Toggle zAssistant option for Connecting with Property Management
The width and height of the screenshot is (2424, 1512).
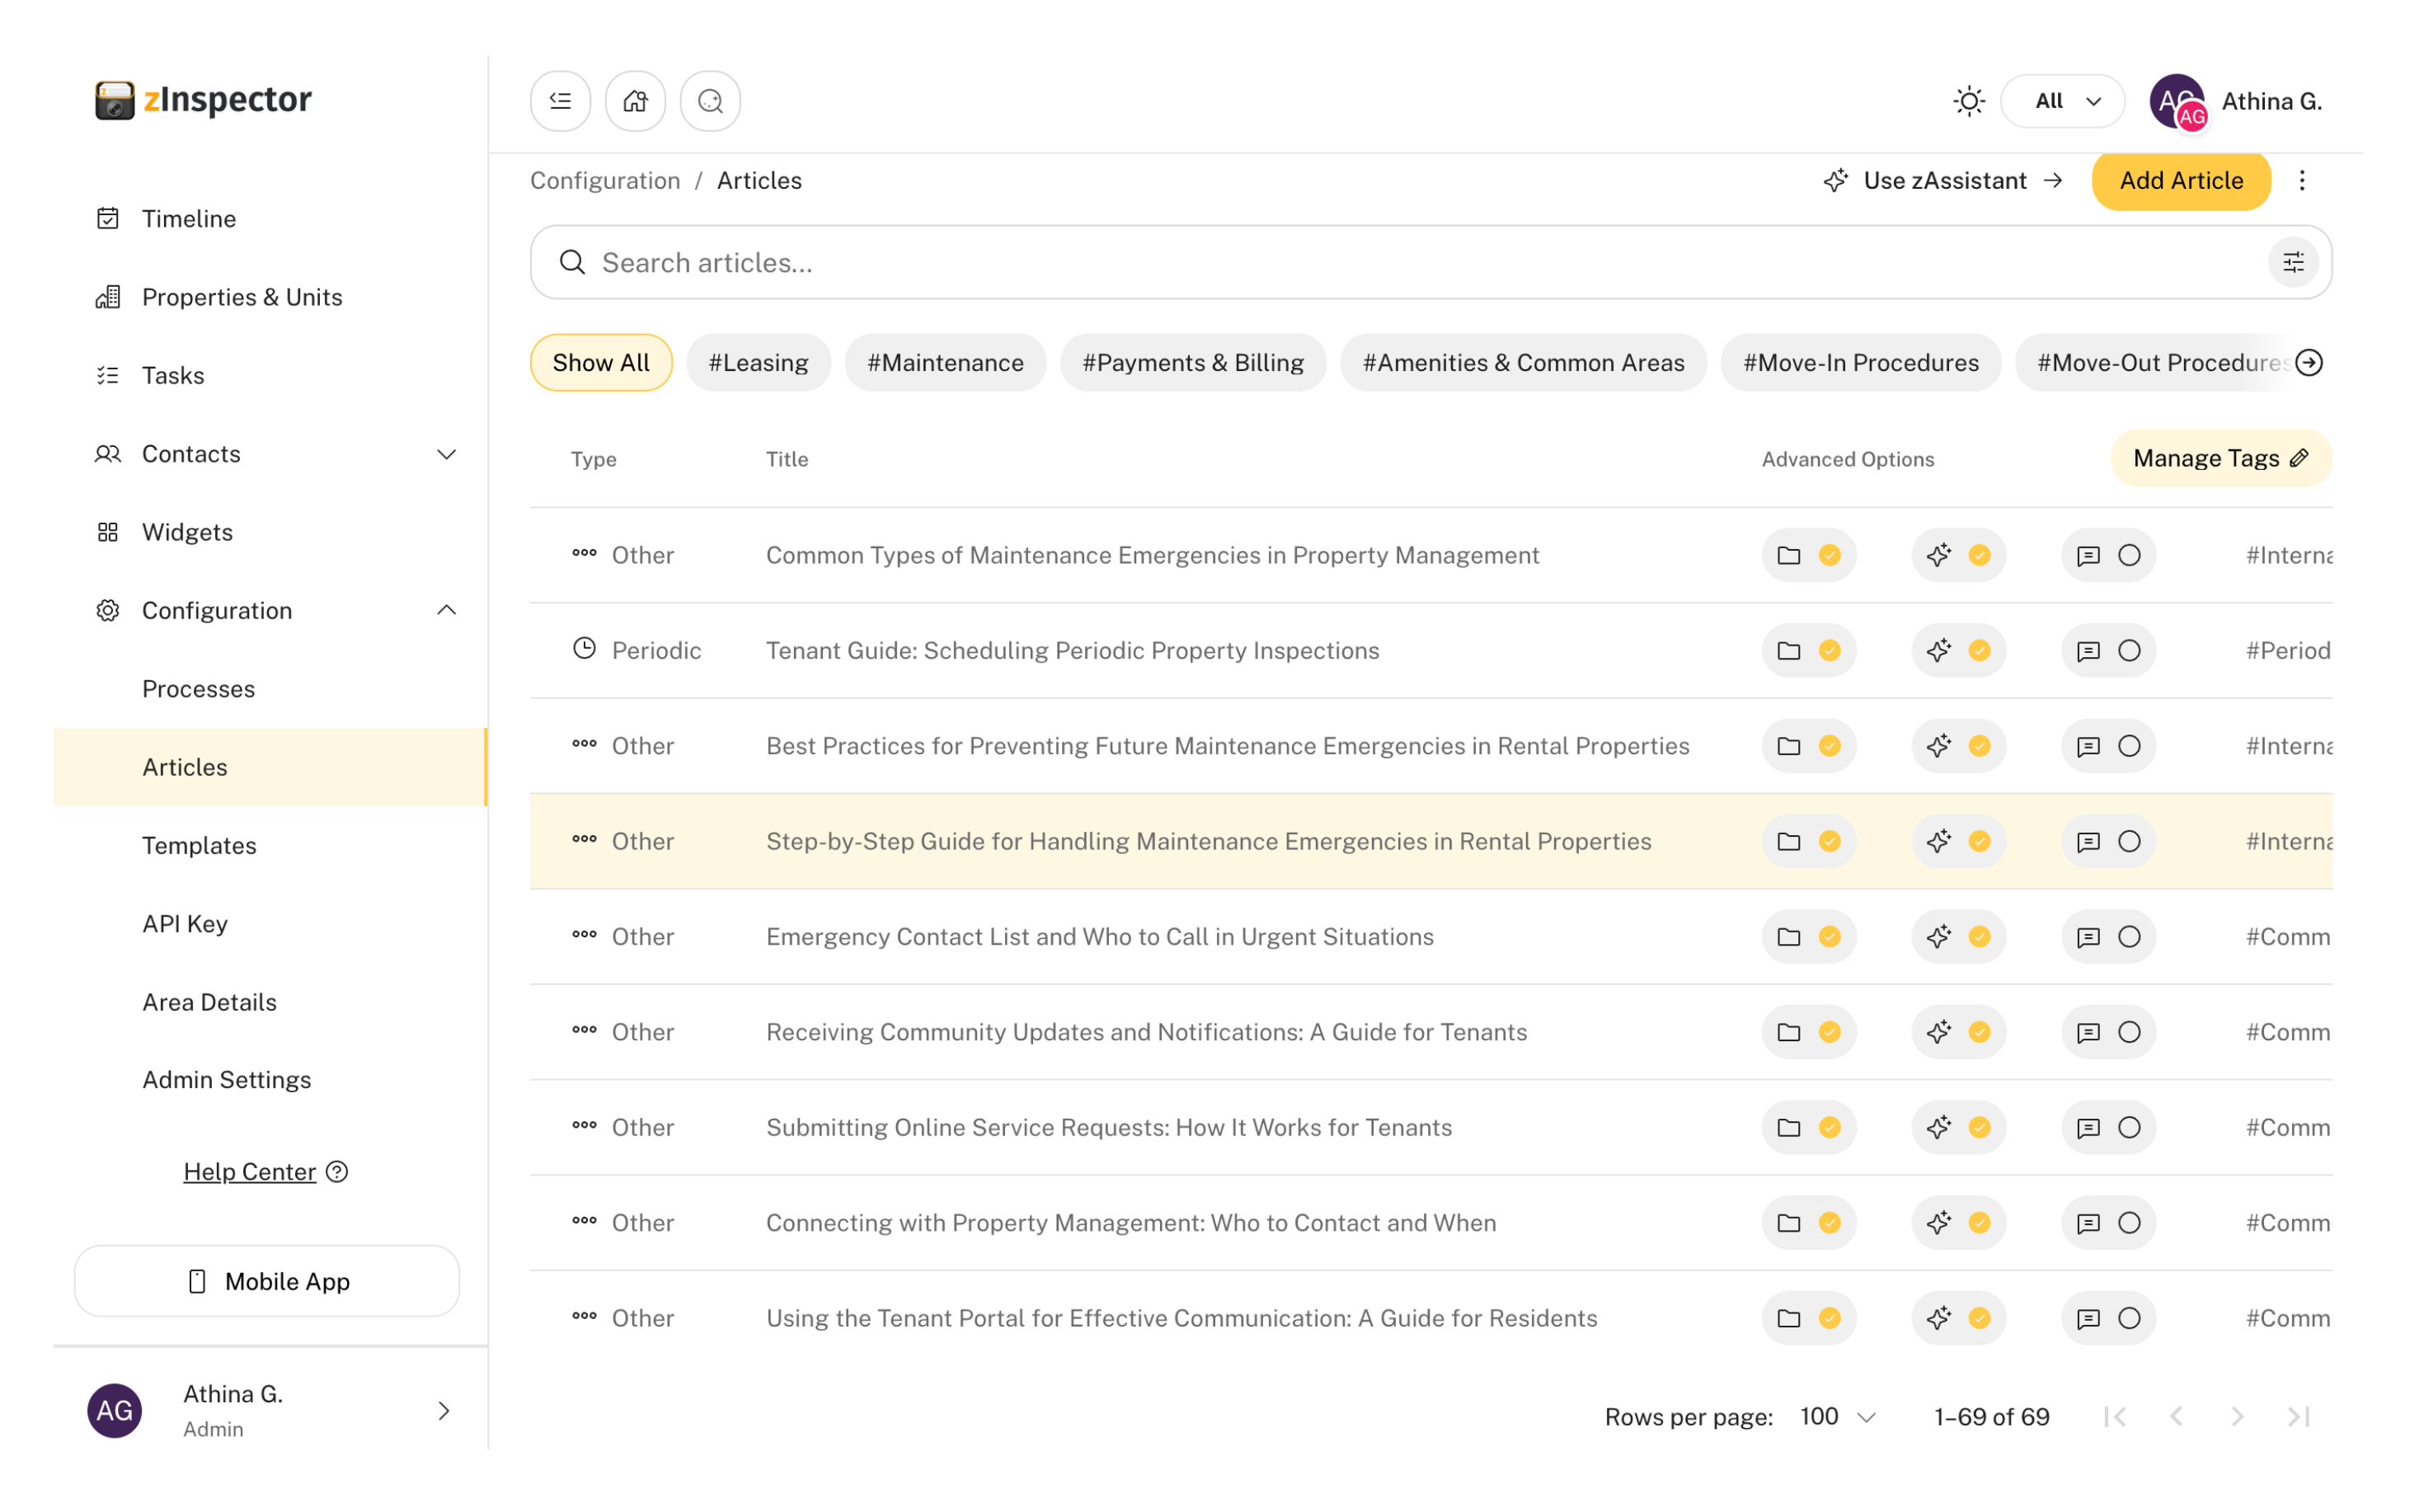point(1960,1224)
